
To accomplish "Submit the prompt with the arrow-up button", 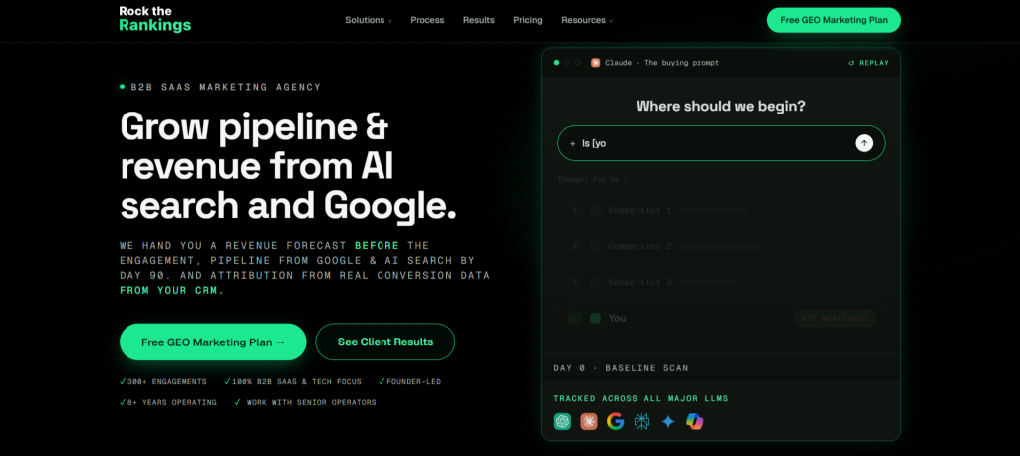I will tap(864, 143).
